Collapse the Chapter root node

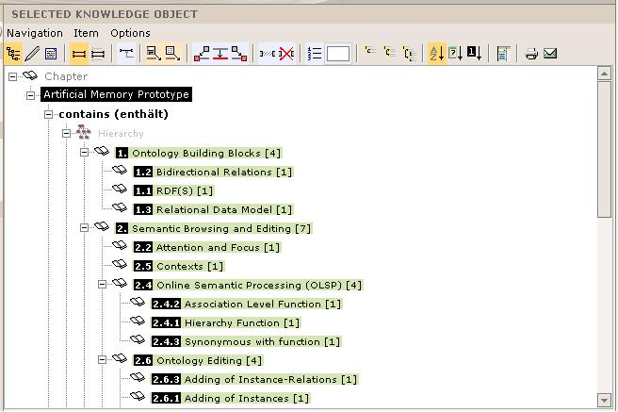coord(12,76)
